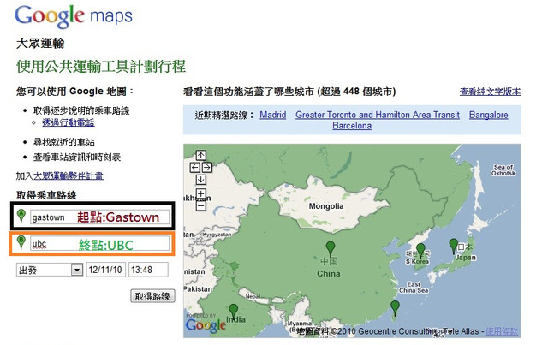Open the Madrid featured route link
This screenshot has height=345, width=548.
click(272, 115)
